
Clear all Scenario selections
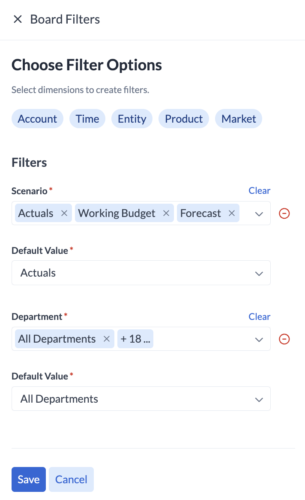pyautogui.click(x=259, y=191)
